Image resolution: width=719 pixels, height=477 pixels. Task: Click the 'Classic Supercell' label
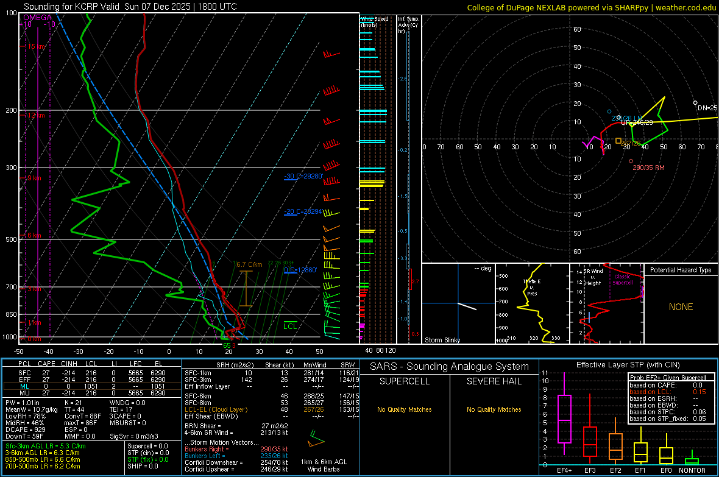(622, 280)
